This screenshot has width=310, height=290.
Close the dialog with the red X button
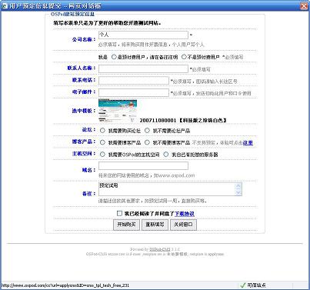(304, 5)
